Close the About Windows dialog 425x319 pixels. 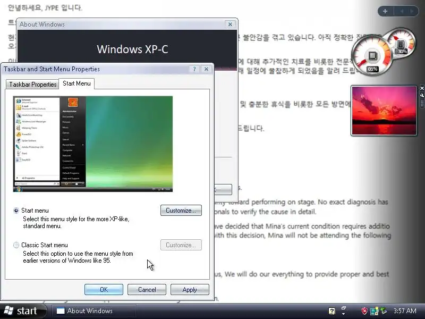coord(230,24)
